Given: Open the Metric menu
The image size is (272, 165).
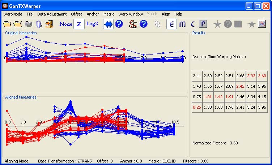Looking at the screenshot, I should [x=109, y=14].
